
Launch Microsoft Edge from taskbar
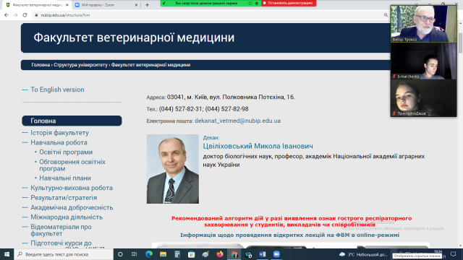(149, 254)
